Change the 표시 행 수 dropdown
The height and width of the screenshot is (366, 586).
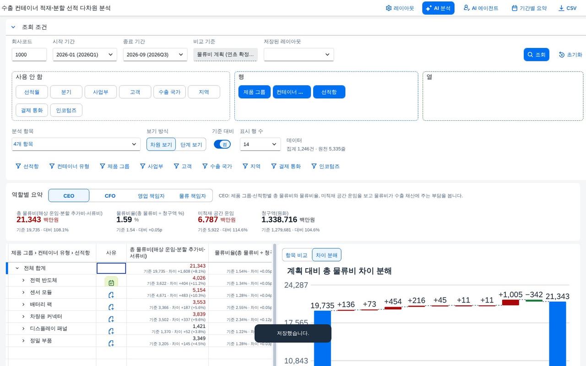pos(260,144)
